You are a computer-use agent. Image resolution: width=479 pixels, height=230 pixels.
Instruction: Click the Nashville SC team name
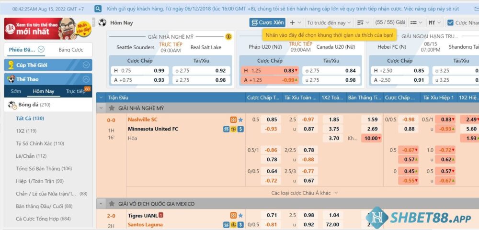tap(142, 120)
